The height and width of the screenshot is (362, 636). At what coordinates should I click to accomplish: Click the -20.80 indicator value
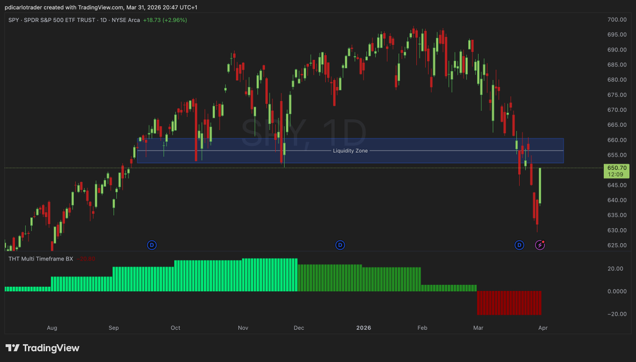(85, 258)
